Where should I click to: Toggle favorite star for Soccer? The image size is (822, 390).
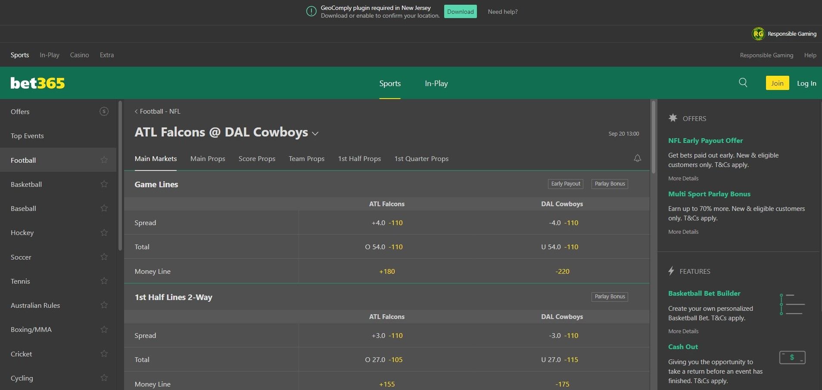(x=104, y=257)
